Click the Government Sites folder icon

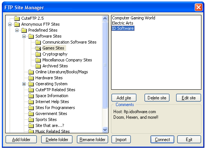coord(31,114)
